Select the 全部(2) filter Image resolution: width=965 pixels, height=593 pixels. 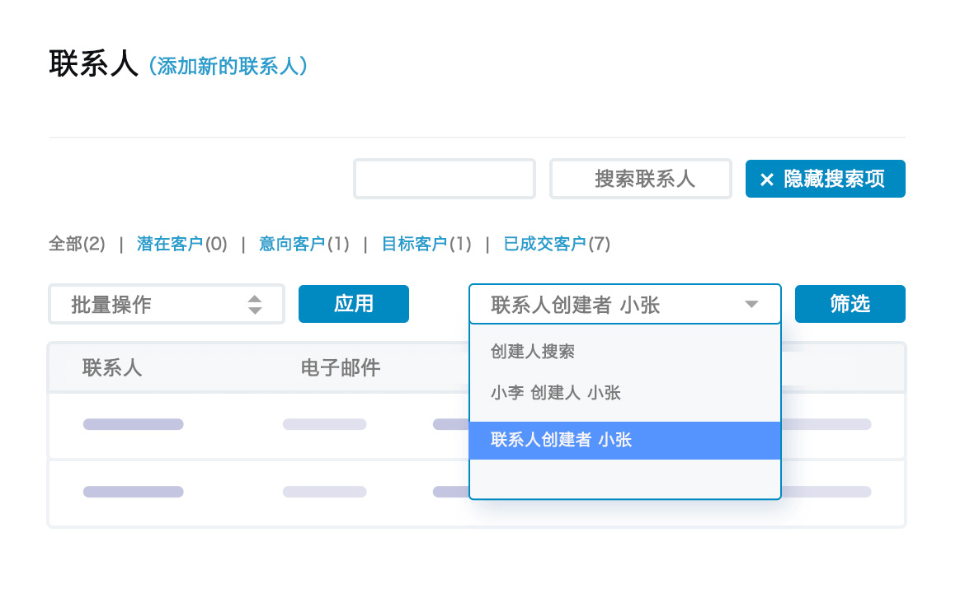pyautogui.click(x=77, y=244)
